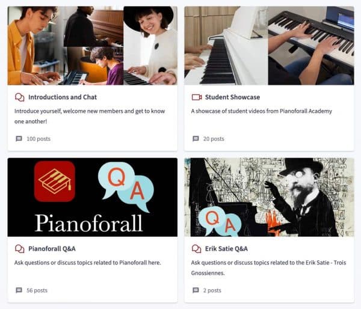
Task: Click the comment icon next to 56 posts
Action: pyautogui.click(x=19, y=290)
